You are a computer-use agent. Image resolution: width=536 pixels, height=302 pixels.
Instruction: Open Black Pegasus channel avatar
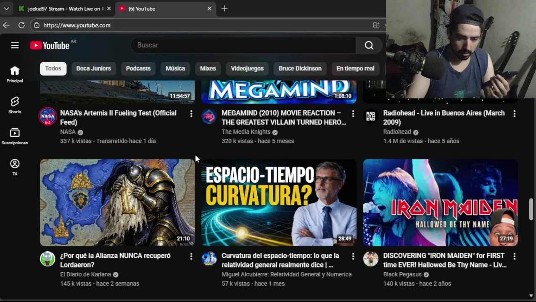371,259
